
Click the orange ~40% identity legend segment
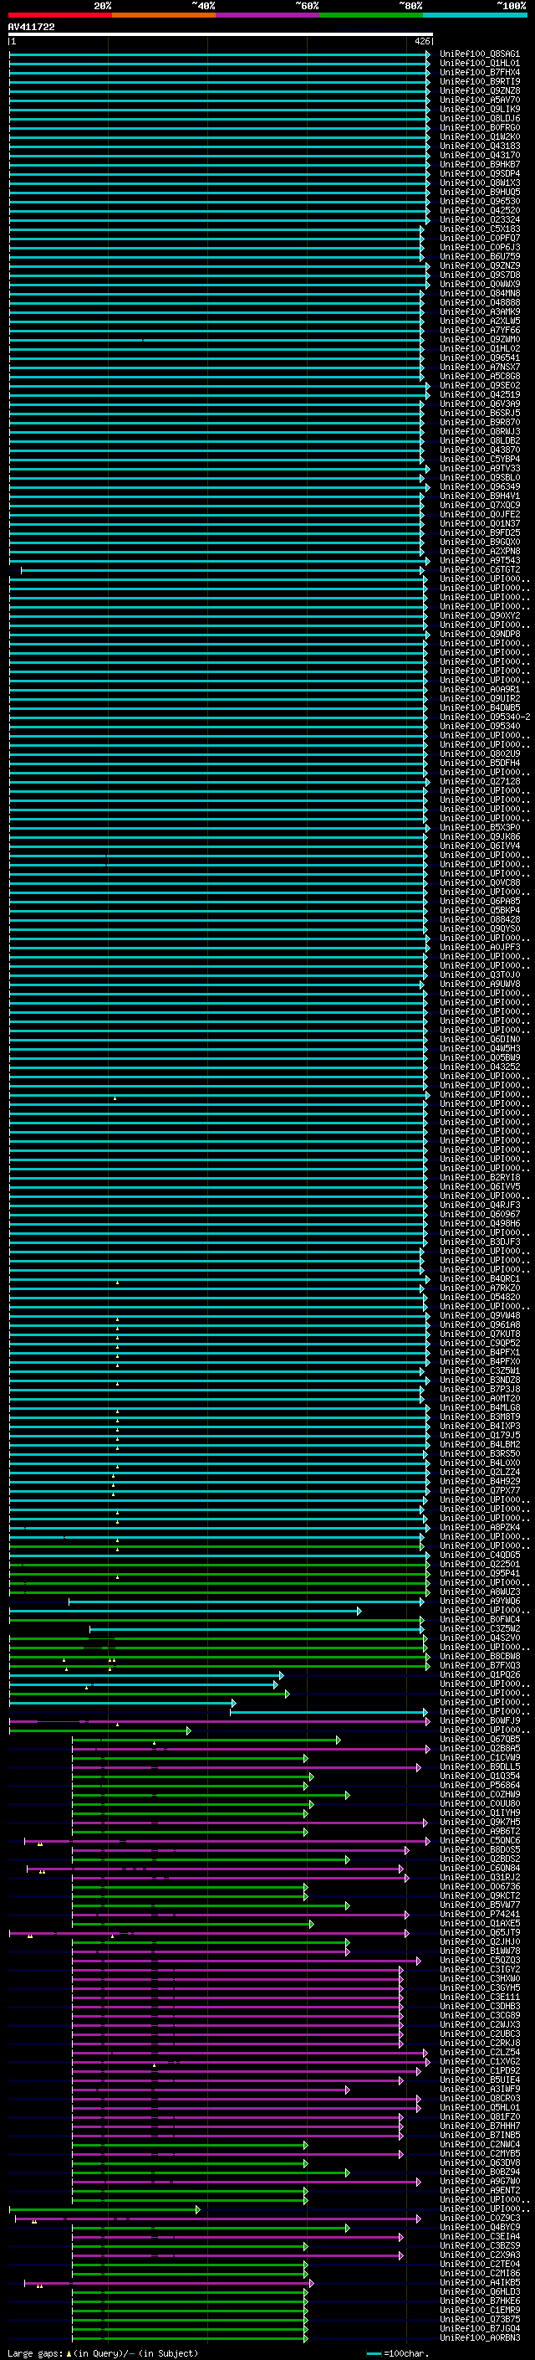164,15
